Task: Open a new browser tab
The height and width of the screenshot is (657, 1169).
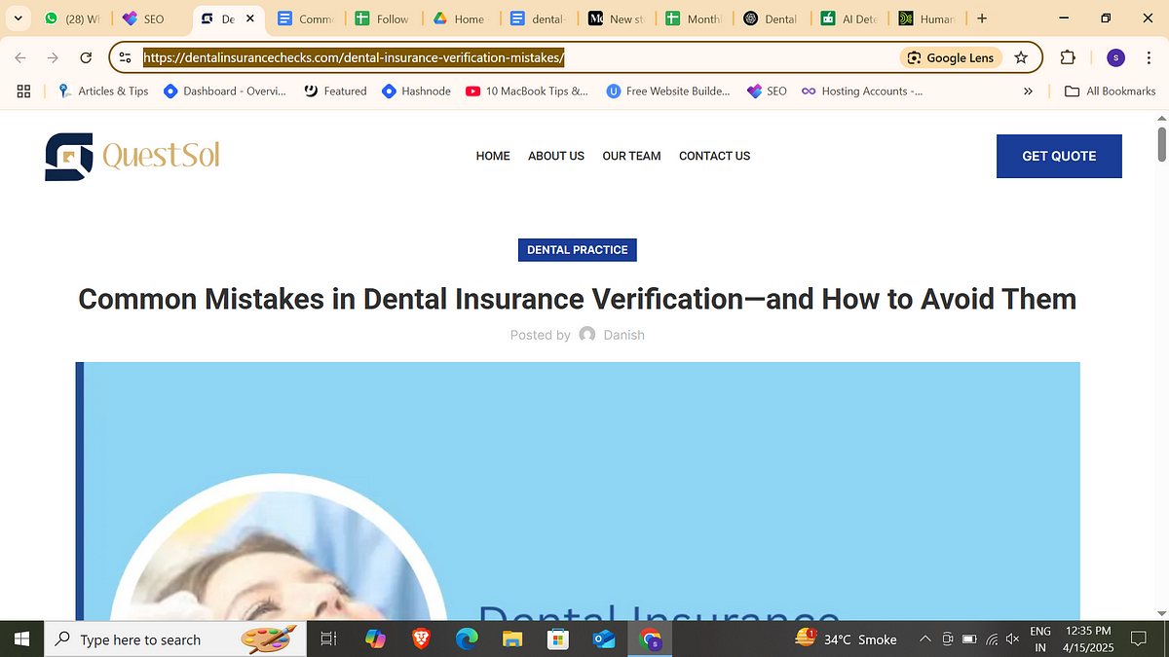Action: tap(981, 18)
